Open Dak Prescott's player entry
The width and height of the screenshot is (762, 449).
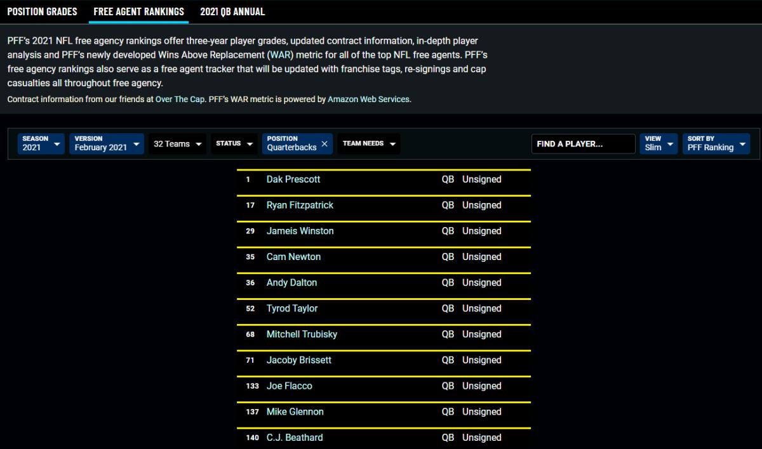click(293, 179)
